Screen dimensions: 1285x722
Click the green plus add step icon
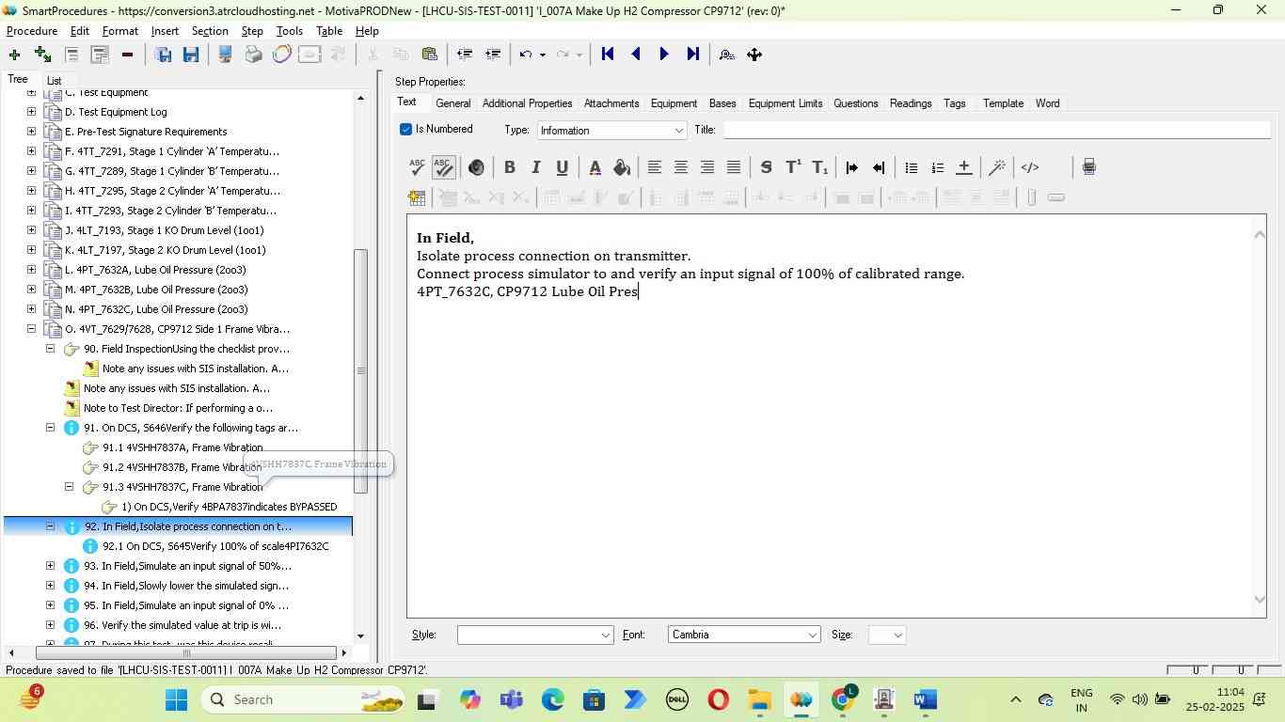point(14,55)
